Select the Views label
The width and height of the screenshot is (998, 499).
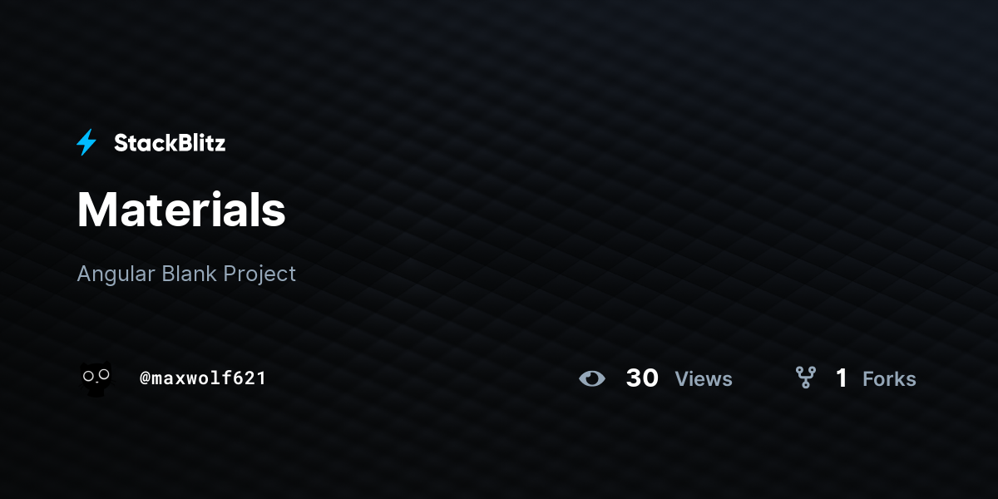pos(704,379)
